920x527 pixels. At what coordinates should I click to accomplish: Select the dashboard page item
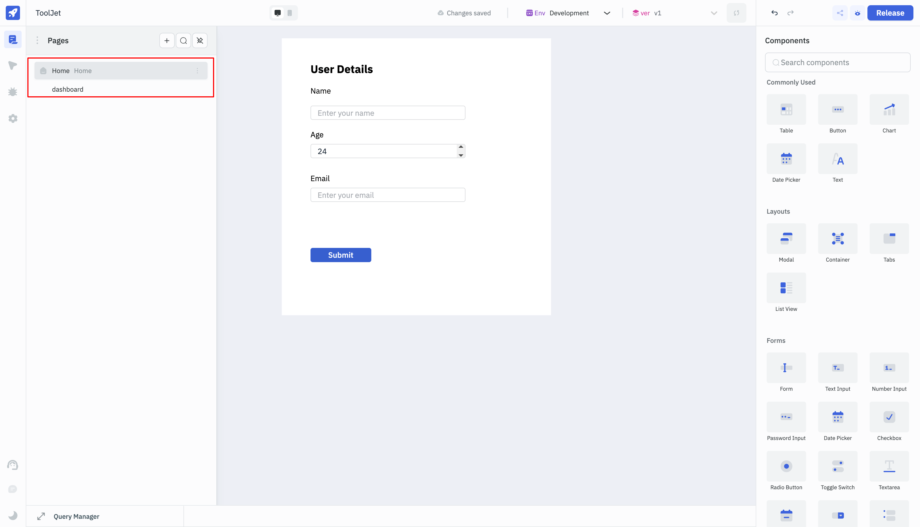click(x=67, y=89)
